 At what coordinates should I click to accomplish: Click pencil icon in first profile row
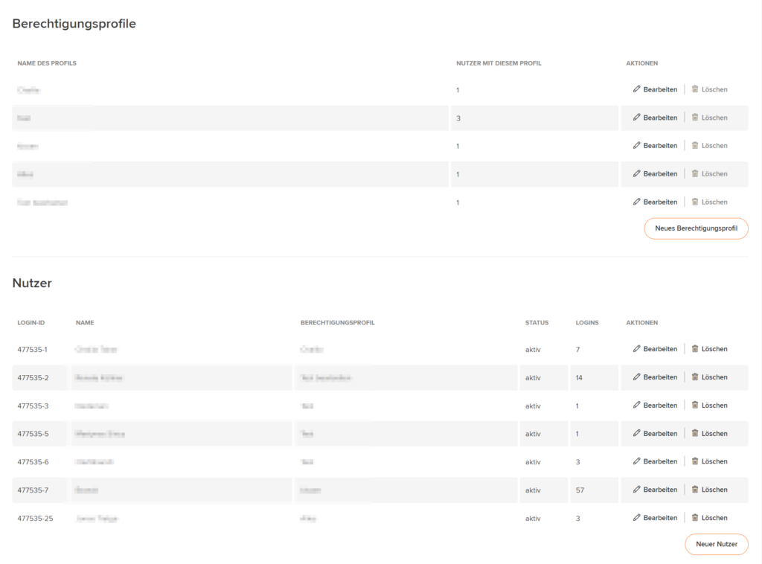tap(637, 89)
